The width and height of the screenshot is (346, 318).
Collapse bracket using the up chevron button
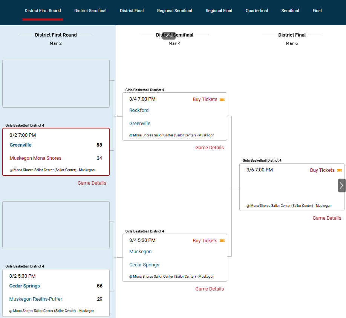pos(169,36)
